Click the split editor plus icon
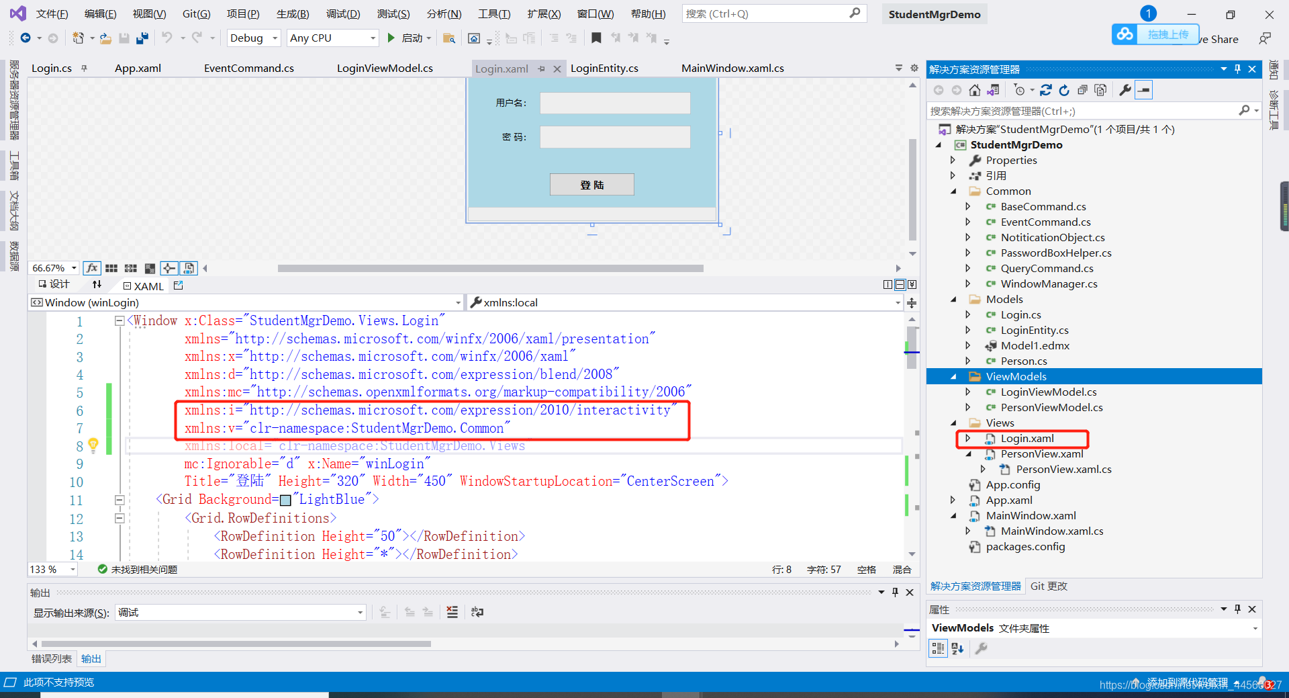 point(912,303)
